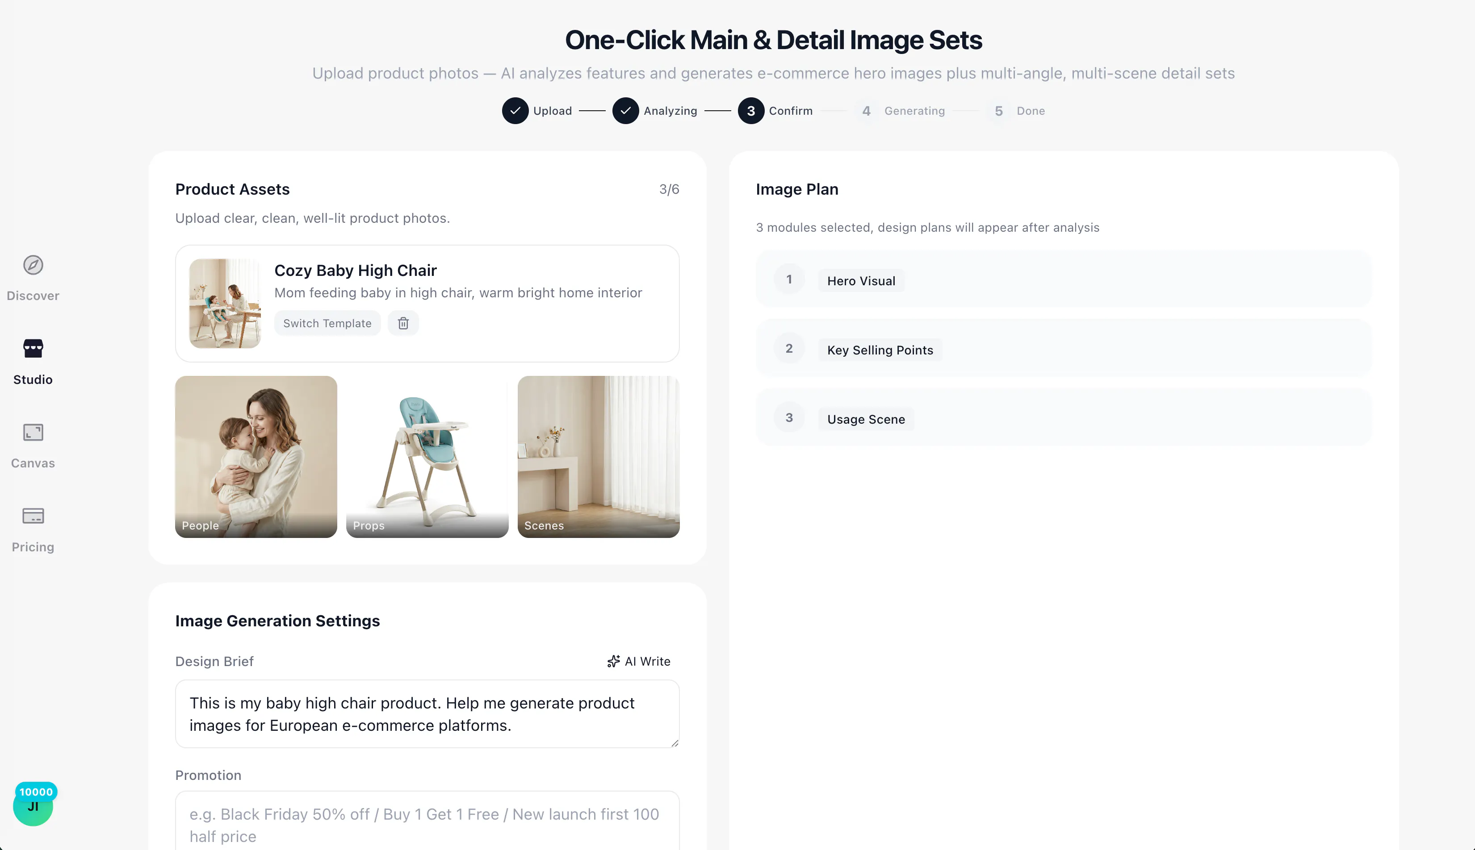The image size is (1475, 850).
Task: Click the One-Click Main & Detail Image Sets title
Action: (773, 40)
